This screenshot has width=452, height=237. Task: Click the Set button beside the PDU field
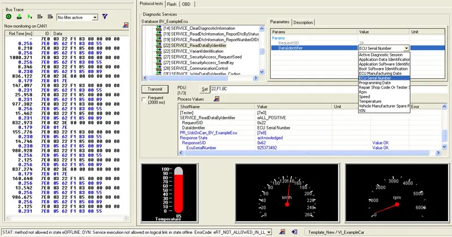pyautogui.click(x=205, y=90)
